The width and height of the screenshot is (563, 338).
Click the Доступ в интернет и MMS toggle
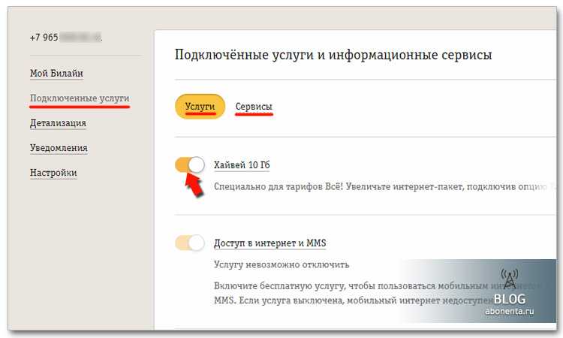pos(190,243)
